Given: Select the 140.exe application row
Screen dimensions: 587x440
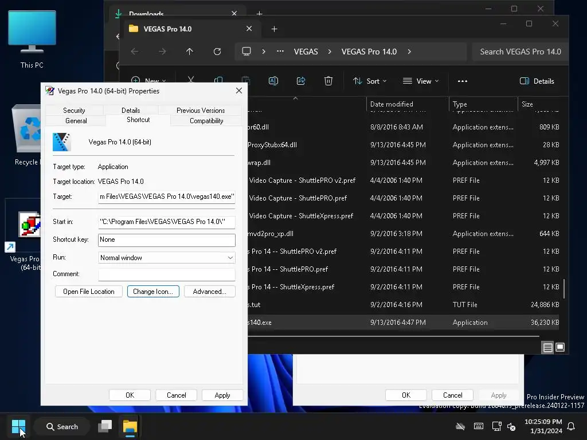Looking at the screenshot, I should pos(403,323).
